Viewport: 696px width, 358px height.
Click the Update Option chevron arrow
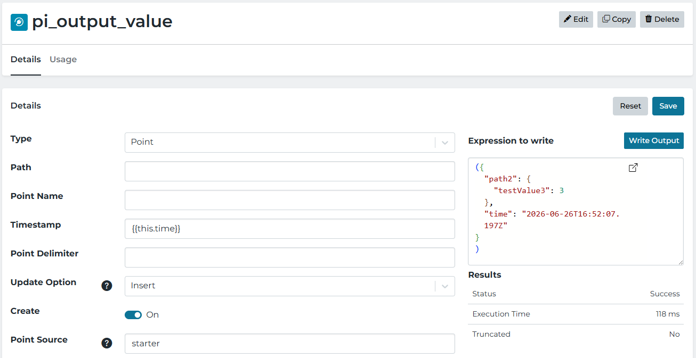pos(445,286)
